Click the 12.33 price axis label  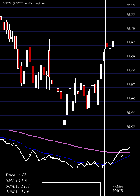130,15
